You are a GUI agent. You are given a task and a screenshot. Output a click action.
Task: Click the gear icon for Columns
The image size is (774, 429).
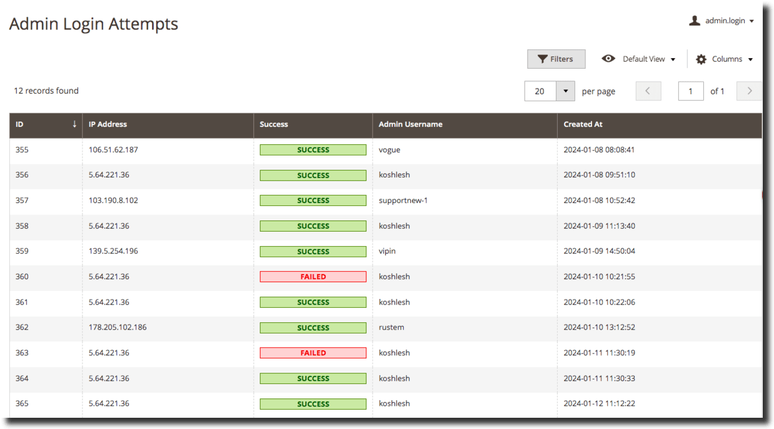click(x=701, y=59)
